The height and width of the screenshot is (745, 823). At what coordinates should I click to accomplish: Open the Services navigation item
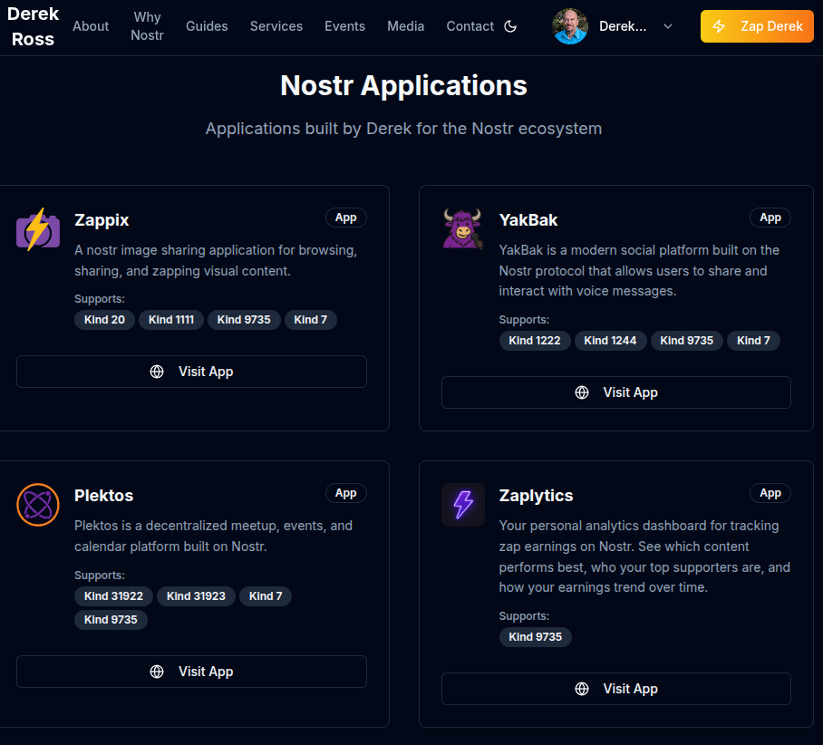point(276,26)
